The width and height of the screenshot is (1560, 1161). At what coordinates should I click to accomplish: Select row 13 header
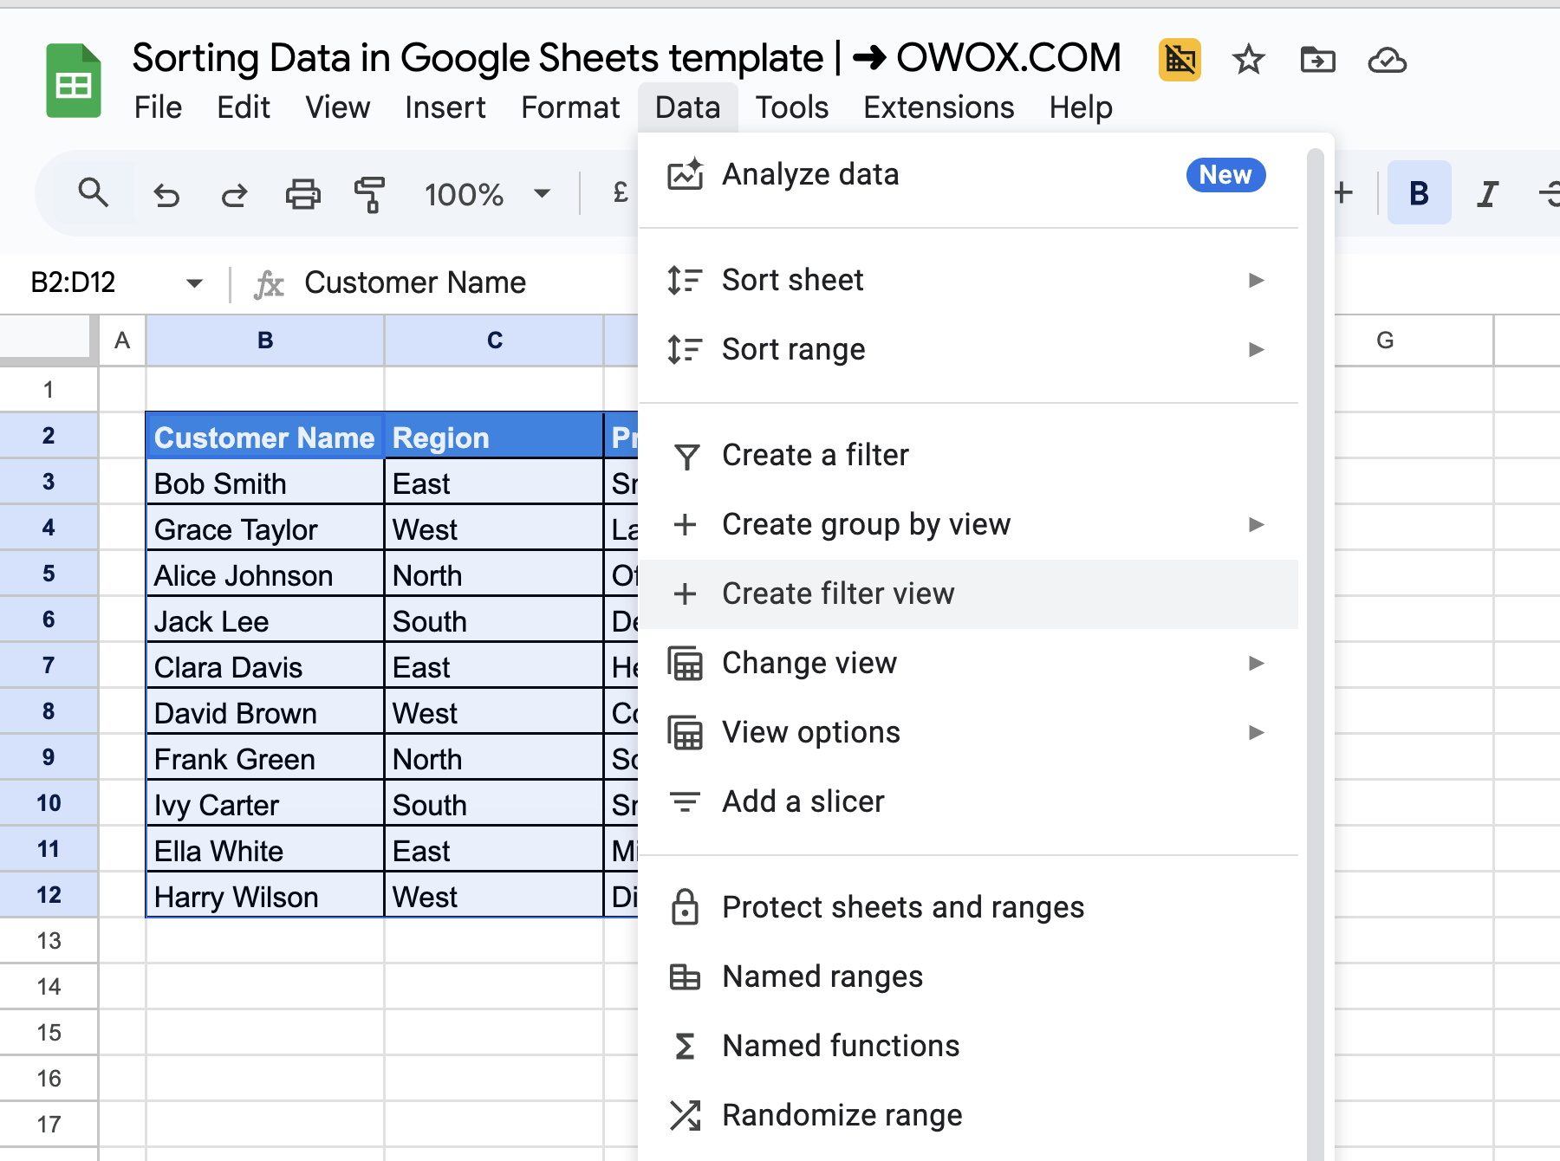(49, 941)
